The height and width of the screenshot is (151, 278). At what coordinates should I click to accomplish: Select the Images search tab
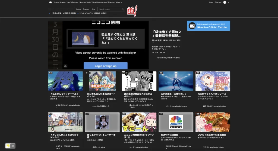pos(86,9)
